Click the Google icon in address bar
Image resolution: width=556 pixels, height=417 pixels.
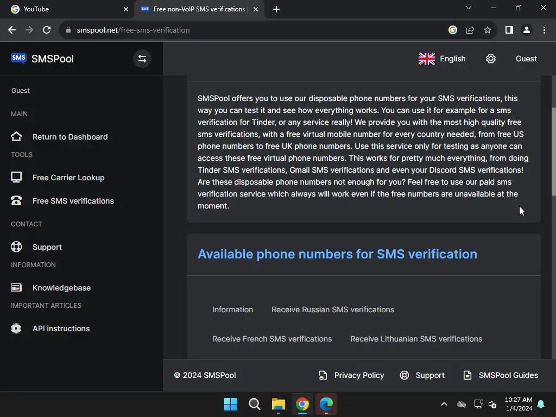click(453, 30)
